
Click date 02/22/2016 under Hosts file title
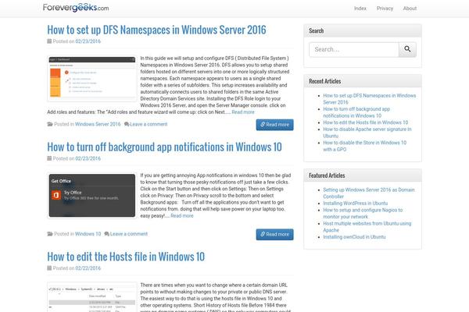tap(88, 268)
